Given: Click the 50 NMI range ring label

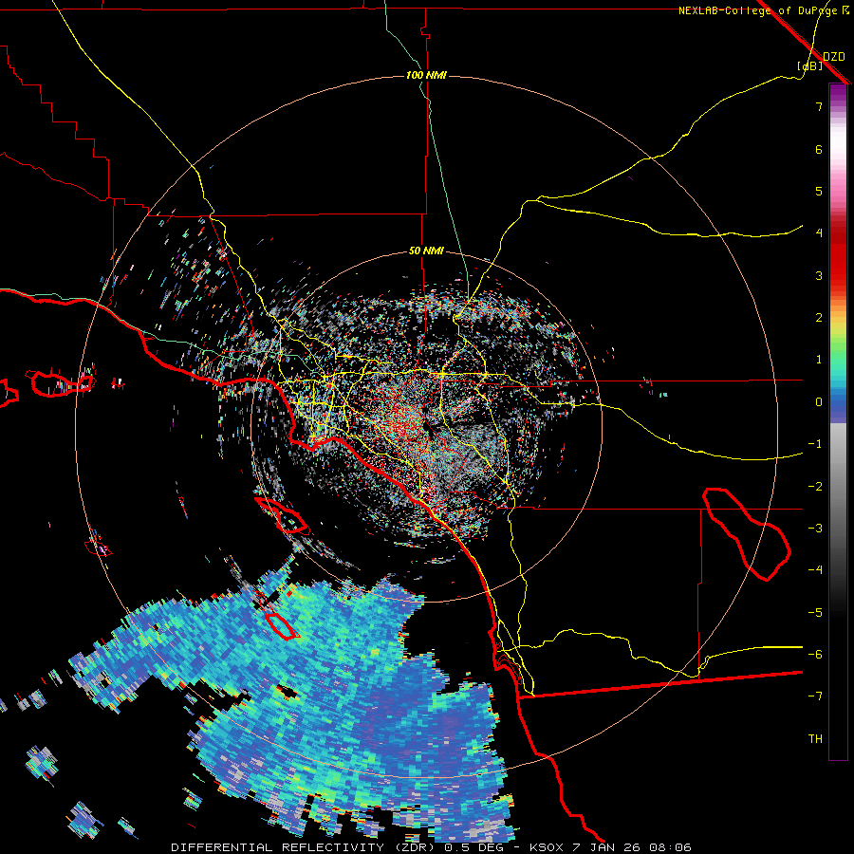Looking at the screenshot, I should pos(426,251).
